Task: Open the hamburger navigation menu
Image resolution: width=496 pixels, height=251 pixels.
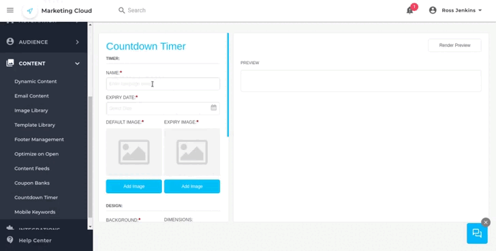Action: [10, 10]
